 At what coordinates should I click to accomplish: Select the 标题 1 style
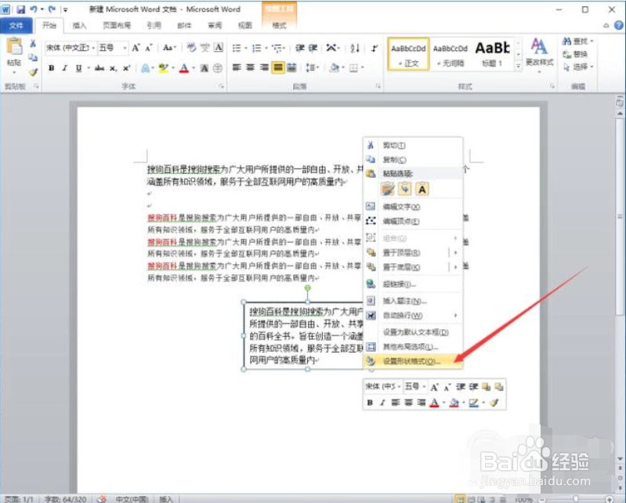coord(493,54)
